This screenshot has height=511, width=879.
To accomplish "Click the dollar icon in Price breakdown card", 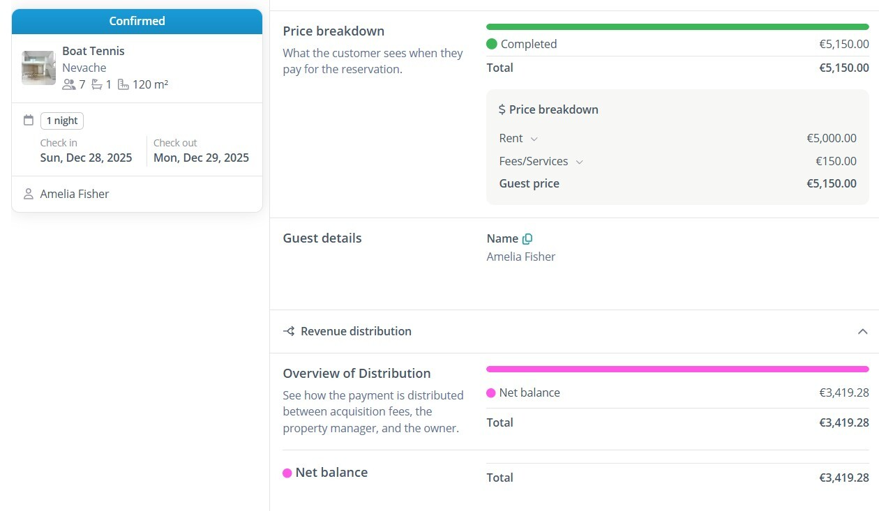I will 502,109.
